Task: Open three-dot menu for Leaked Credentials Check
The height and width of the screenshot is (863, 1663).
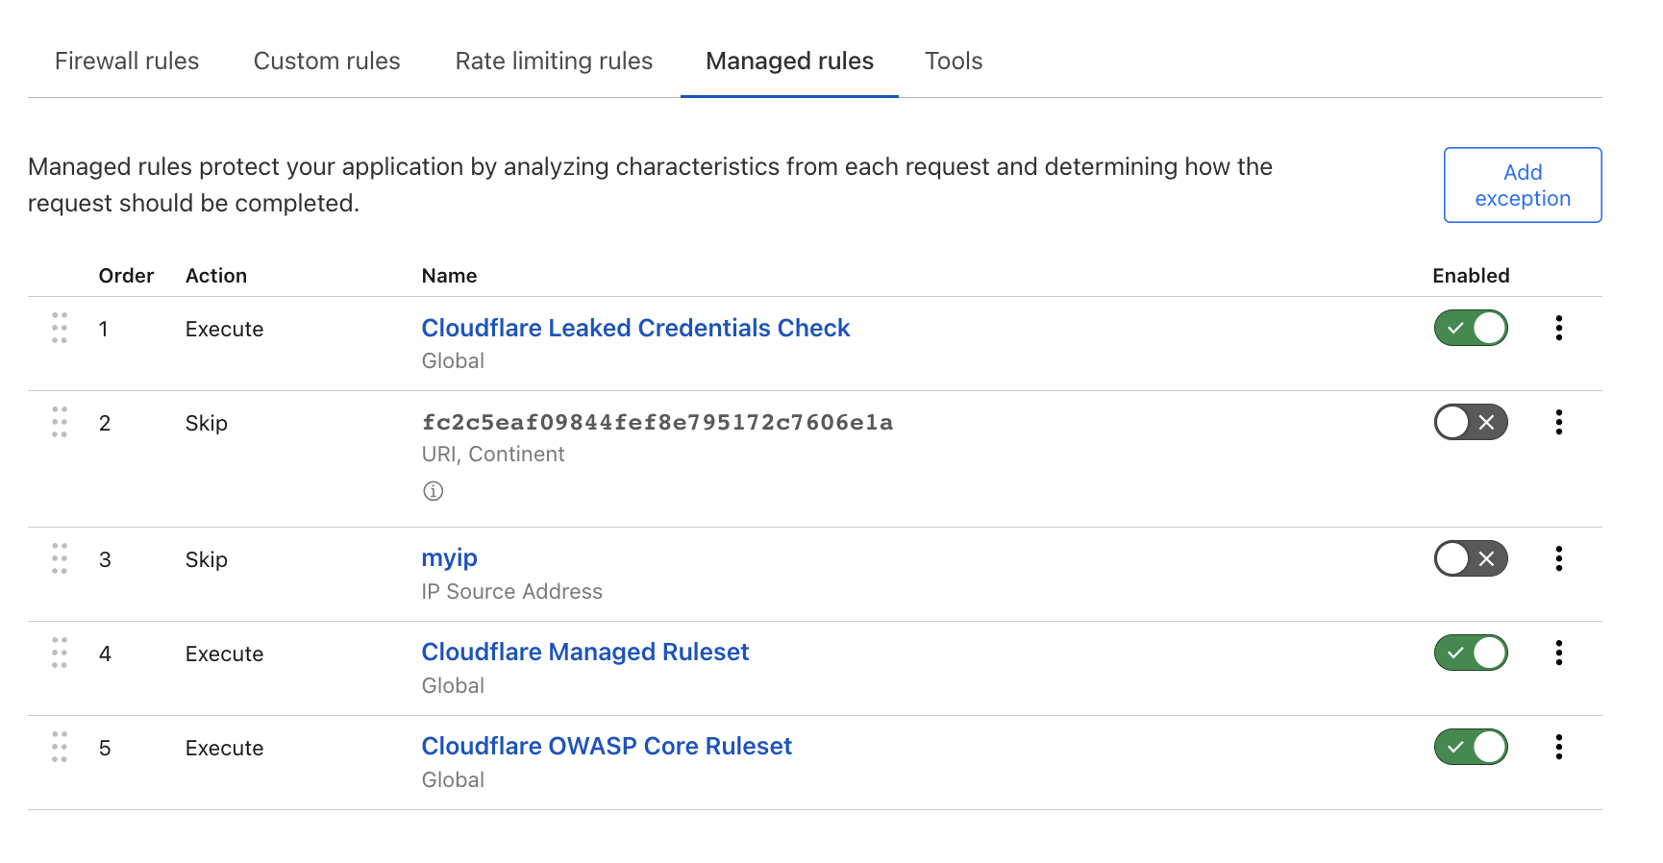Action: point(1558,328)
